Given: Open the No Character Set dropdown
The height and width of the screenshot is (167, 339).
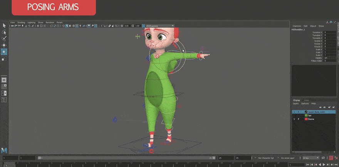Looking at the screenshot, I should point(266,158).
